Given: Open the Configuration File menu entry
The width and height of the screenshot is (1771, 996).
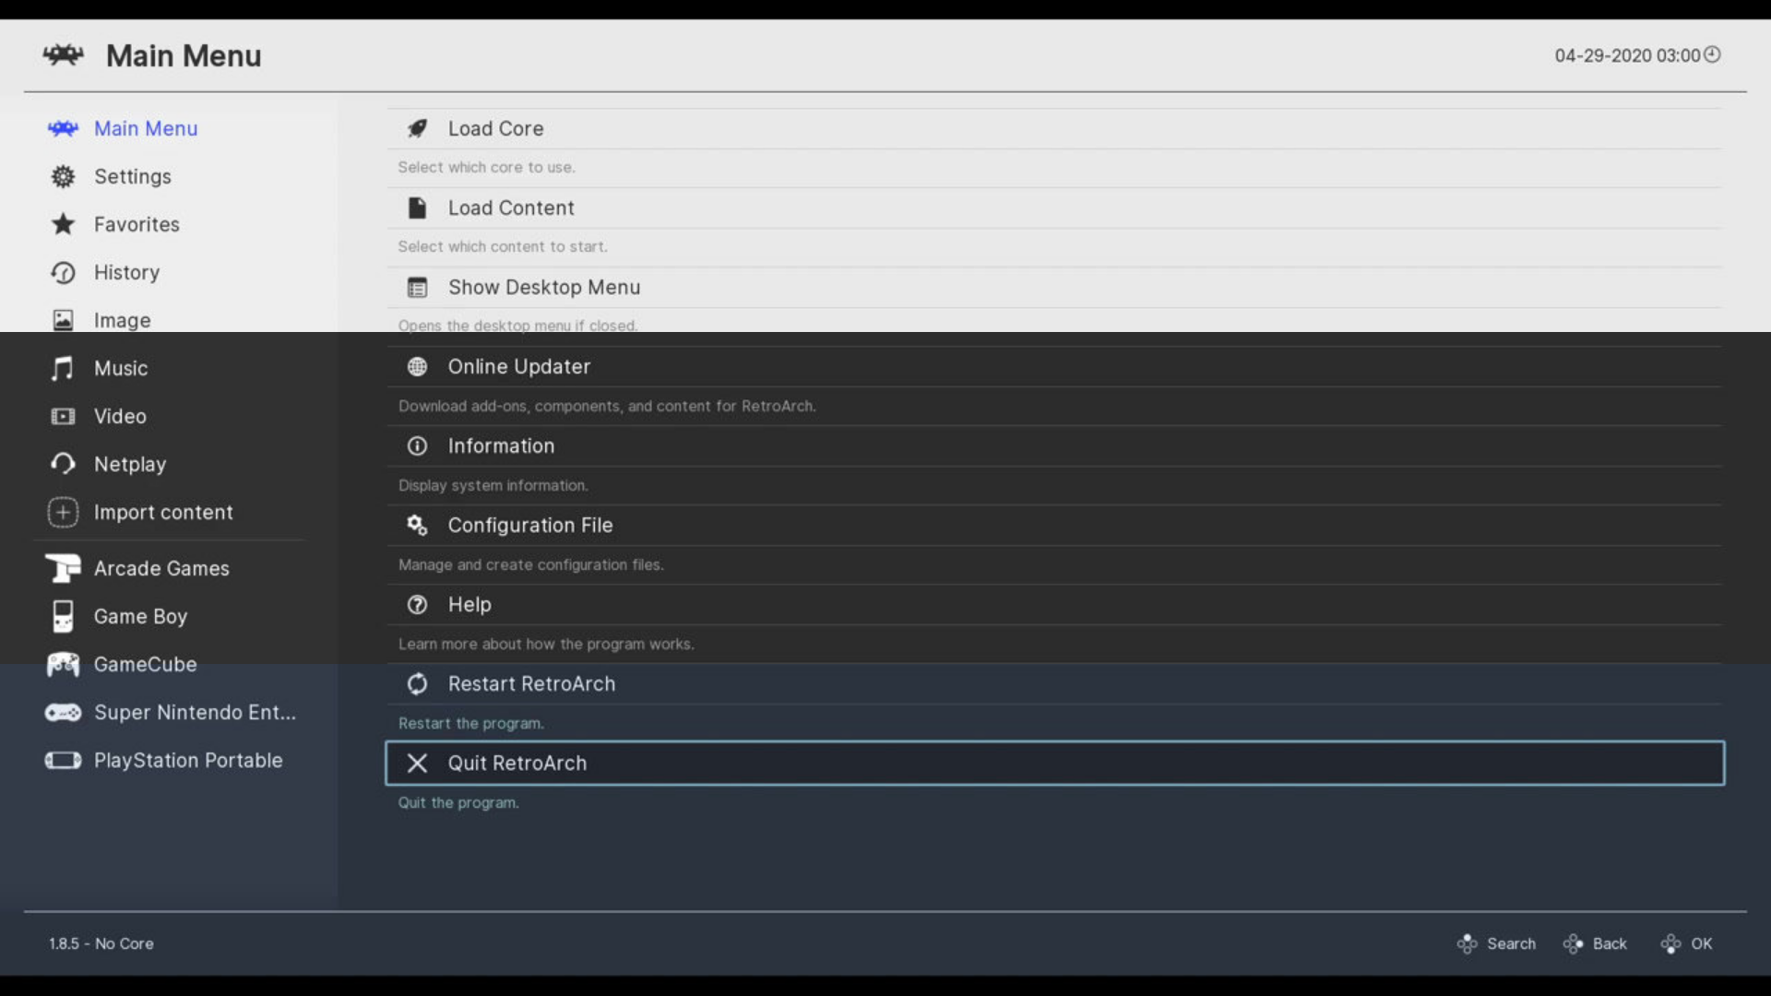Looking at the screenshot, I should pos(1054,526).
